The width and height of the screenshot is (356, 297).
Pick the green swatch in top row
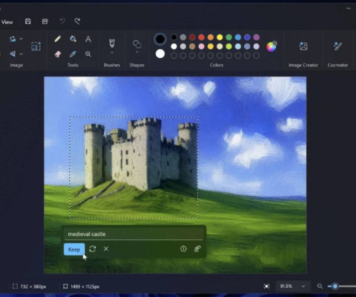pos(229,37)
